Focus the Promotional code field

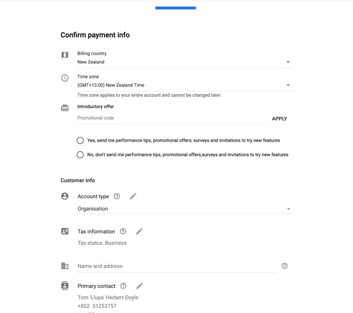tap(172, 118)
